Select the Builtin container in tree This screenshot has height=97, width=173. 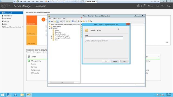57,30
